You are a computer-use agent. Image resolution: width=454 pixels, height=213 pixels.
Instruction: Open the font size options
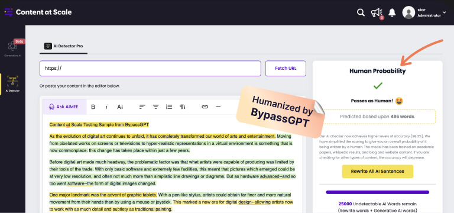[x=120, y=107]
